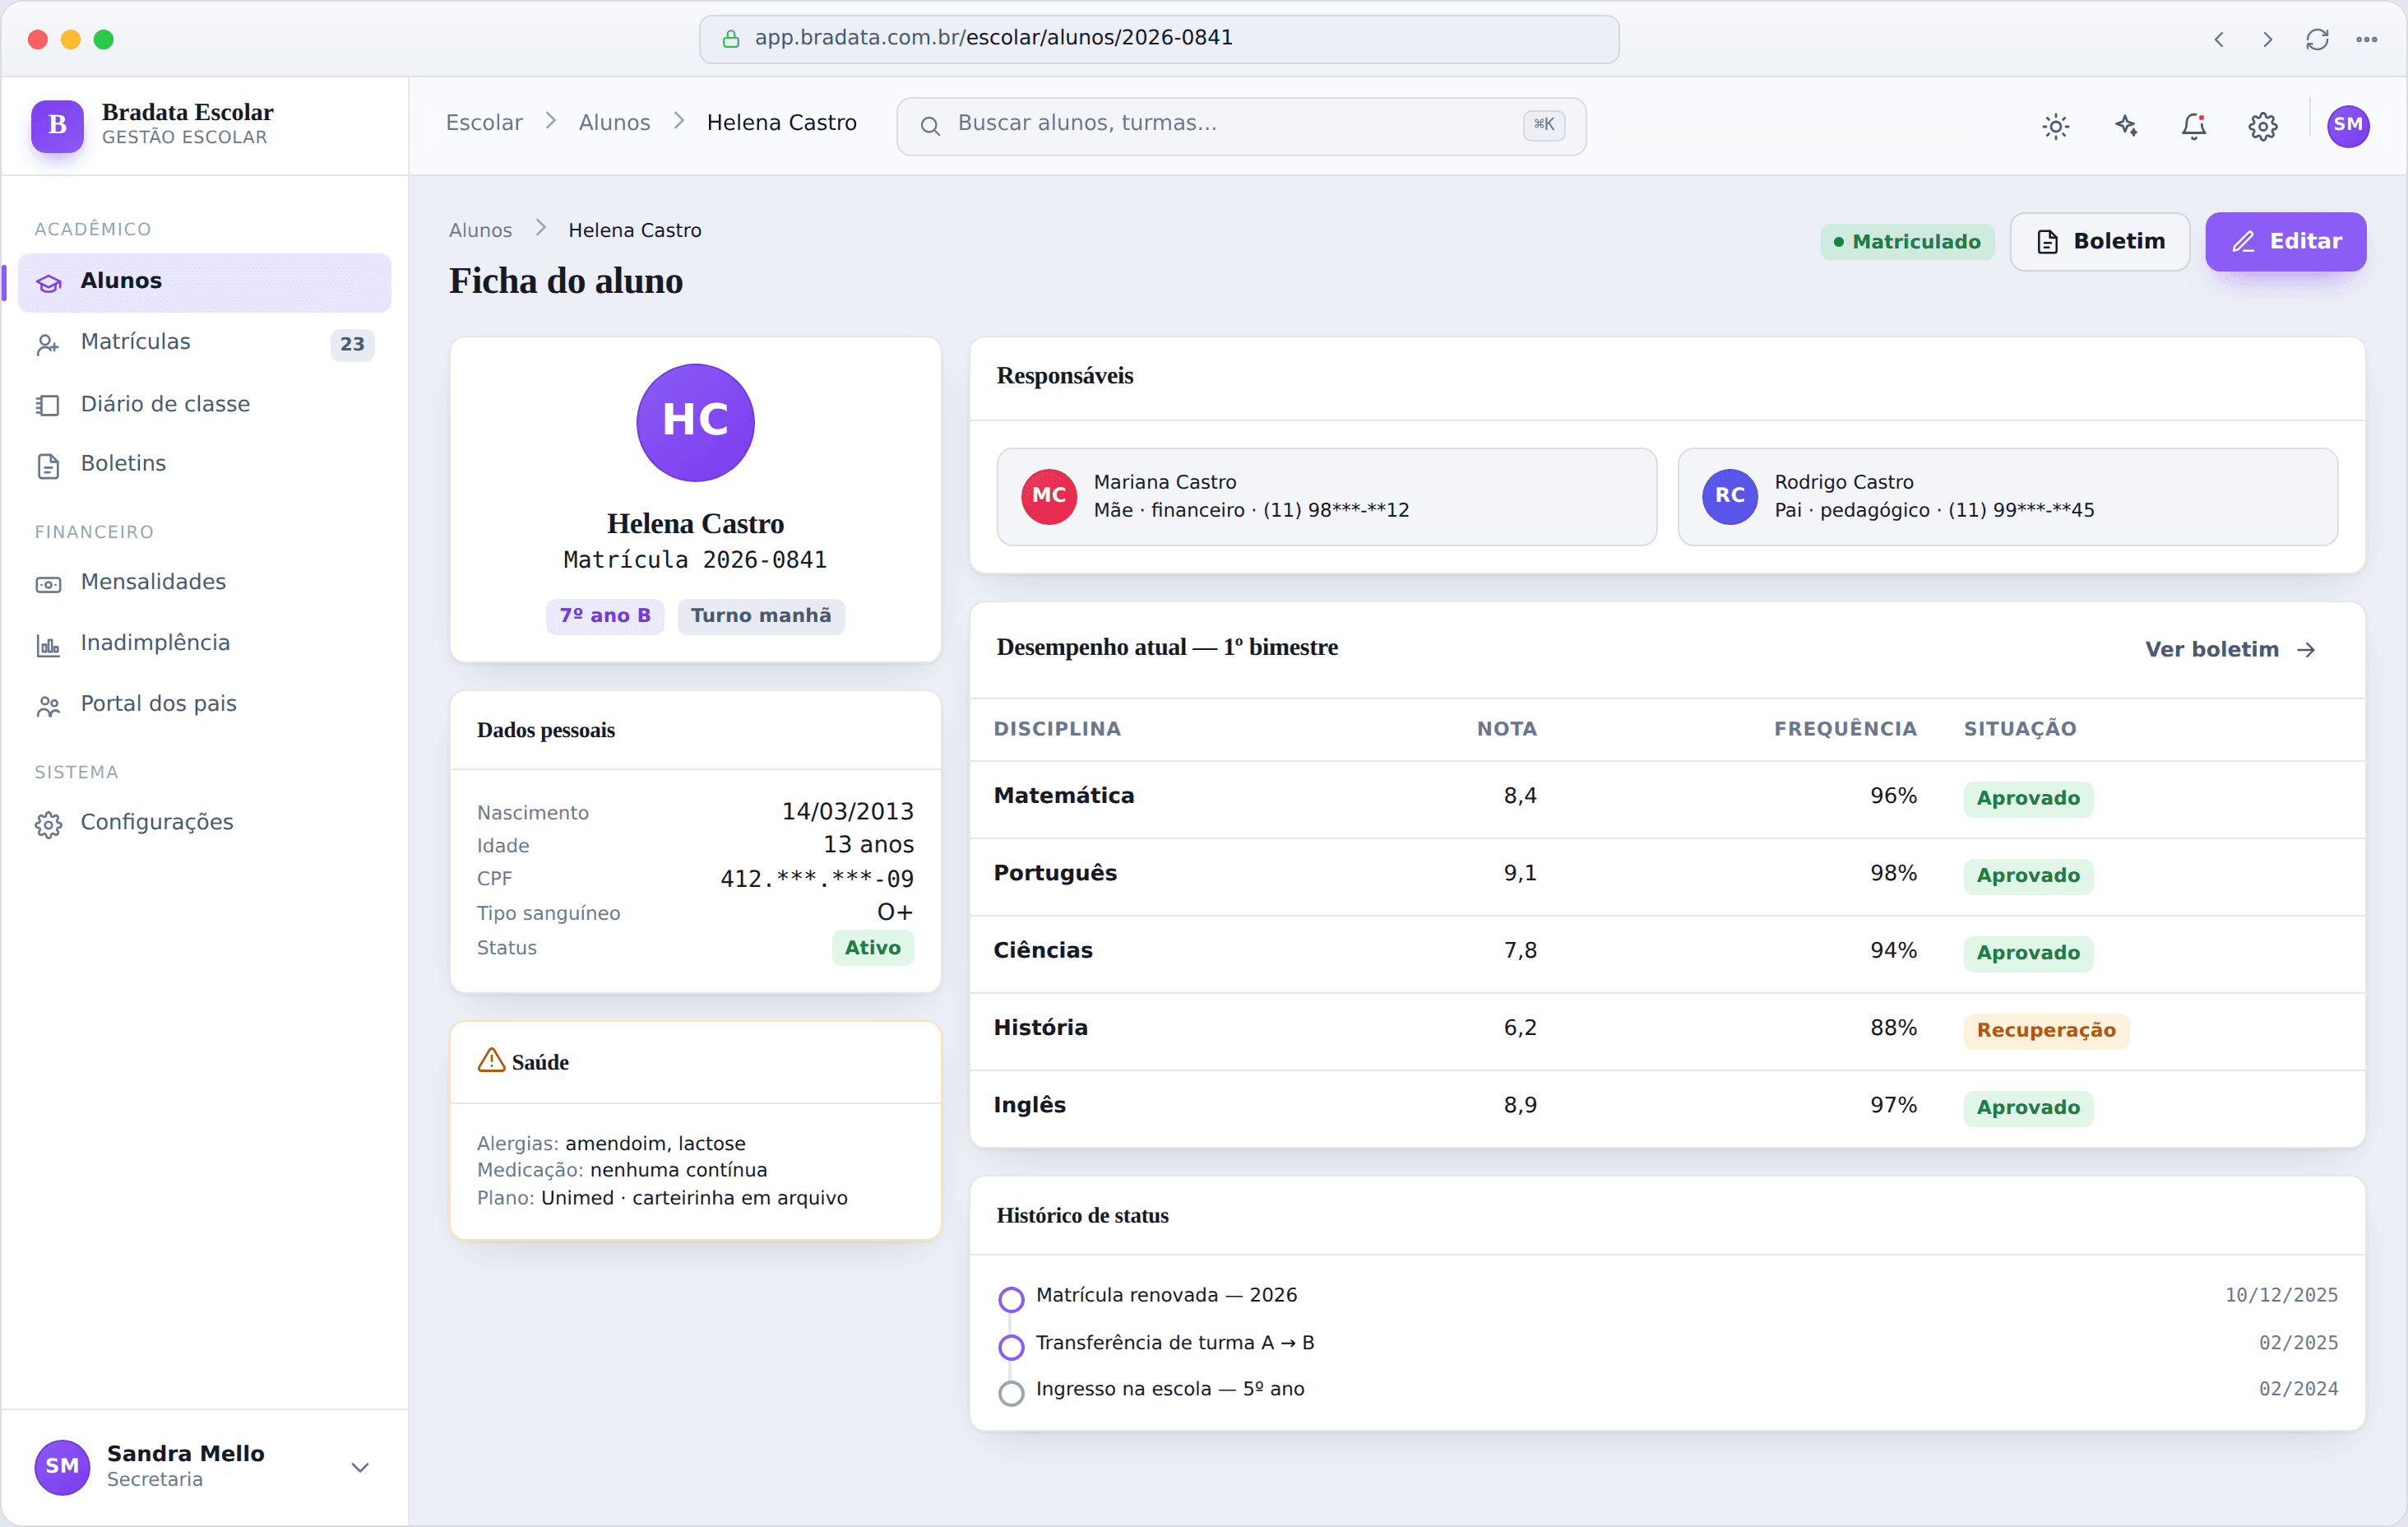This screenshot has width=2408, height=1527.
Task: Click the Bradata Escolar logo icon
Action: pos(57,125)
